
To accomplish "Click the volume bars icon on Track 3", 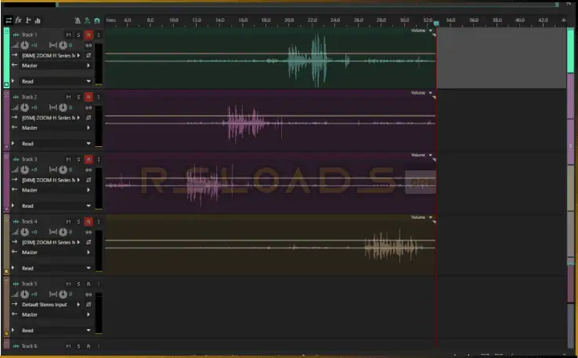I will click(x=15, y=170).
